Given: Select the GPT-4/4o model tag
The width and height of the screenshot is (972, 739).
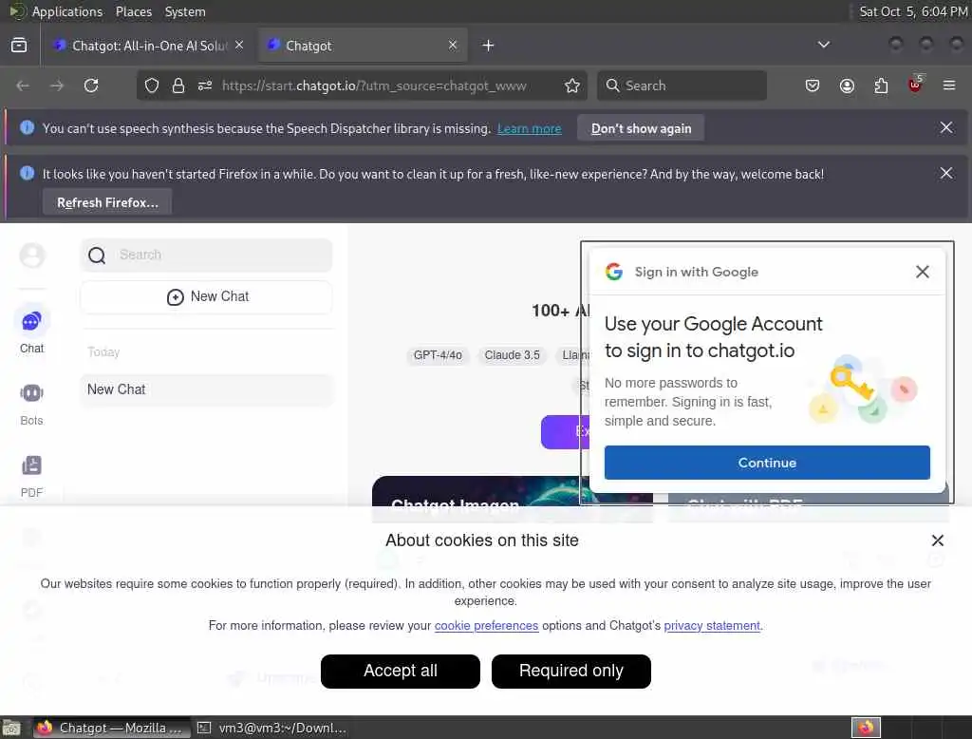Looking at the screenshot, I should (438, 355).
